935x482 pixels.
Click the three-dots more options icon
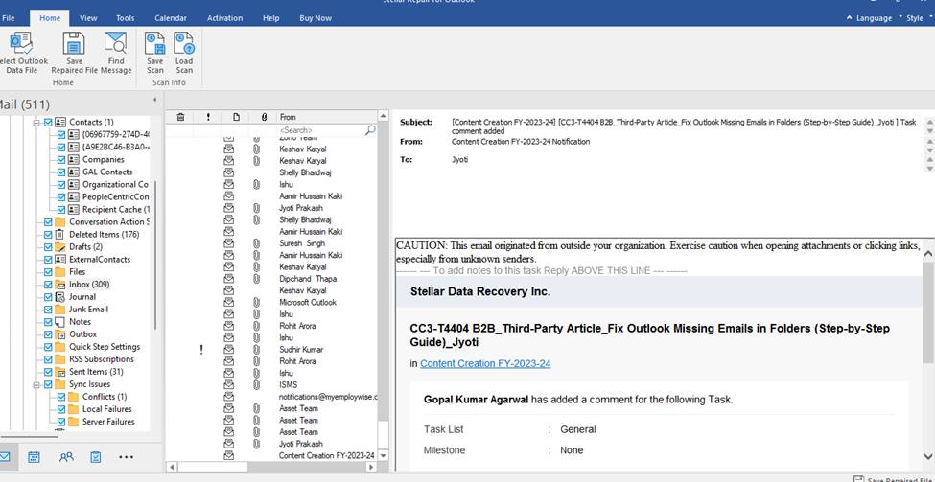(126, 457)
